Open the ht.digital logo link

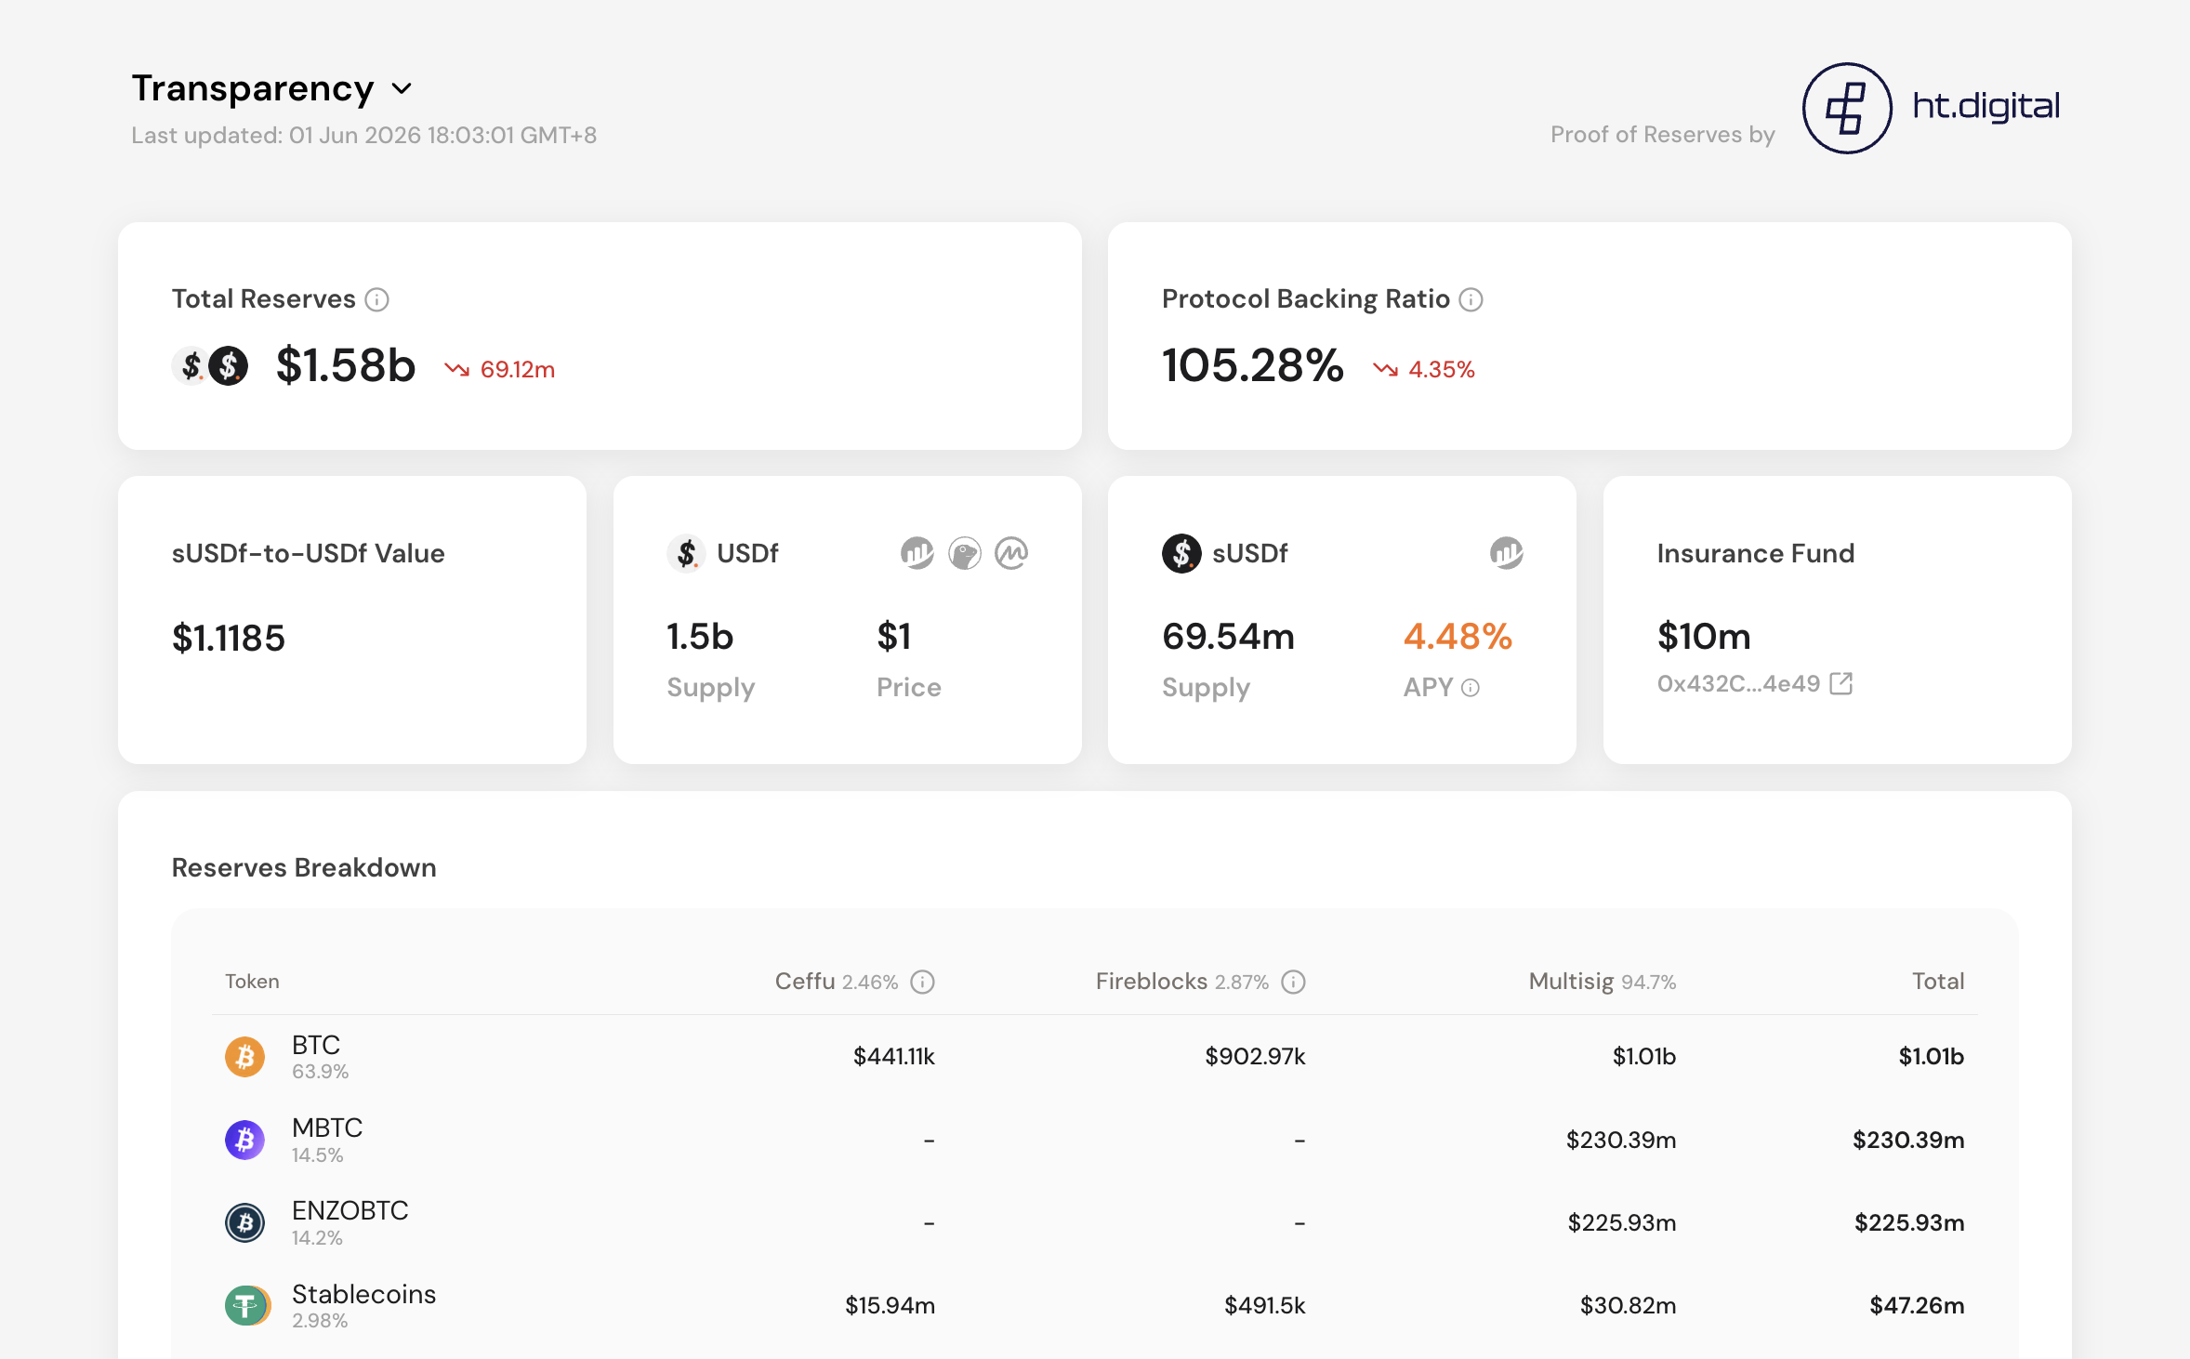coord(1931,108)
